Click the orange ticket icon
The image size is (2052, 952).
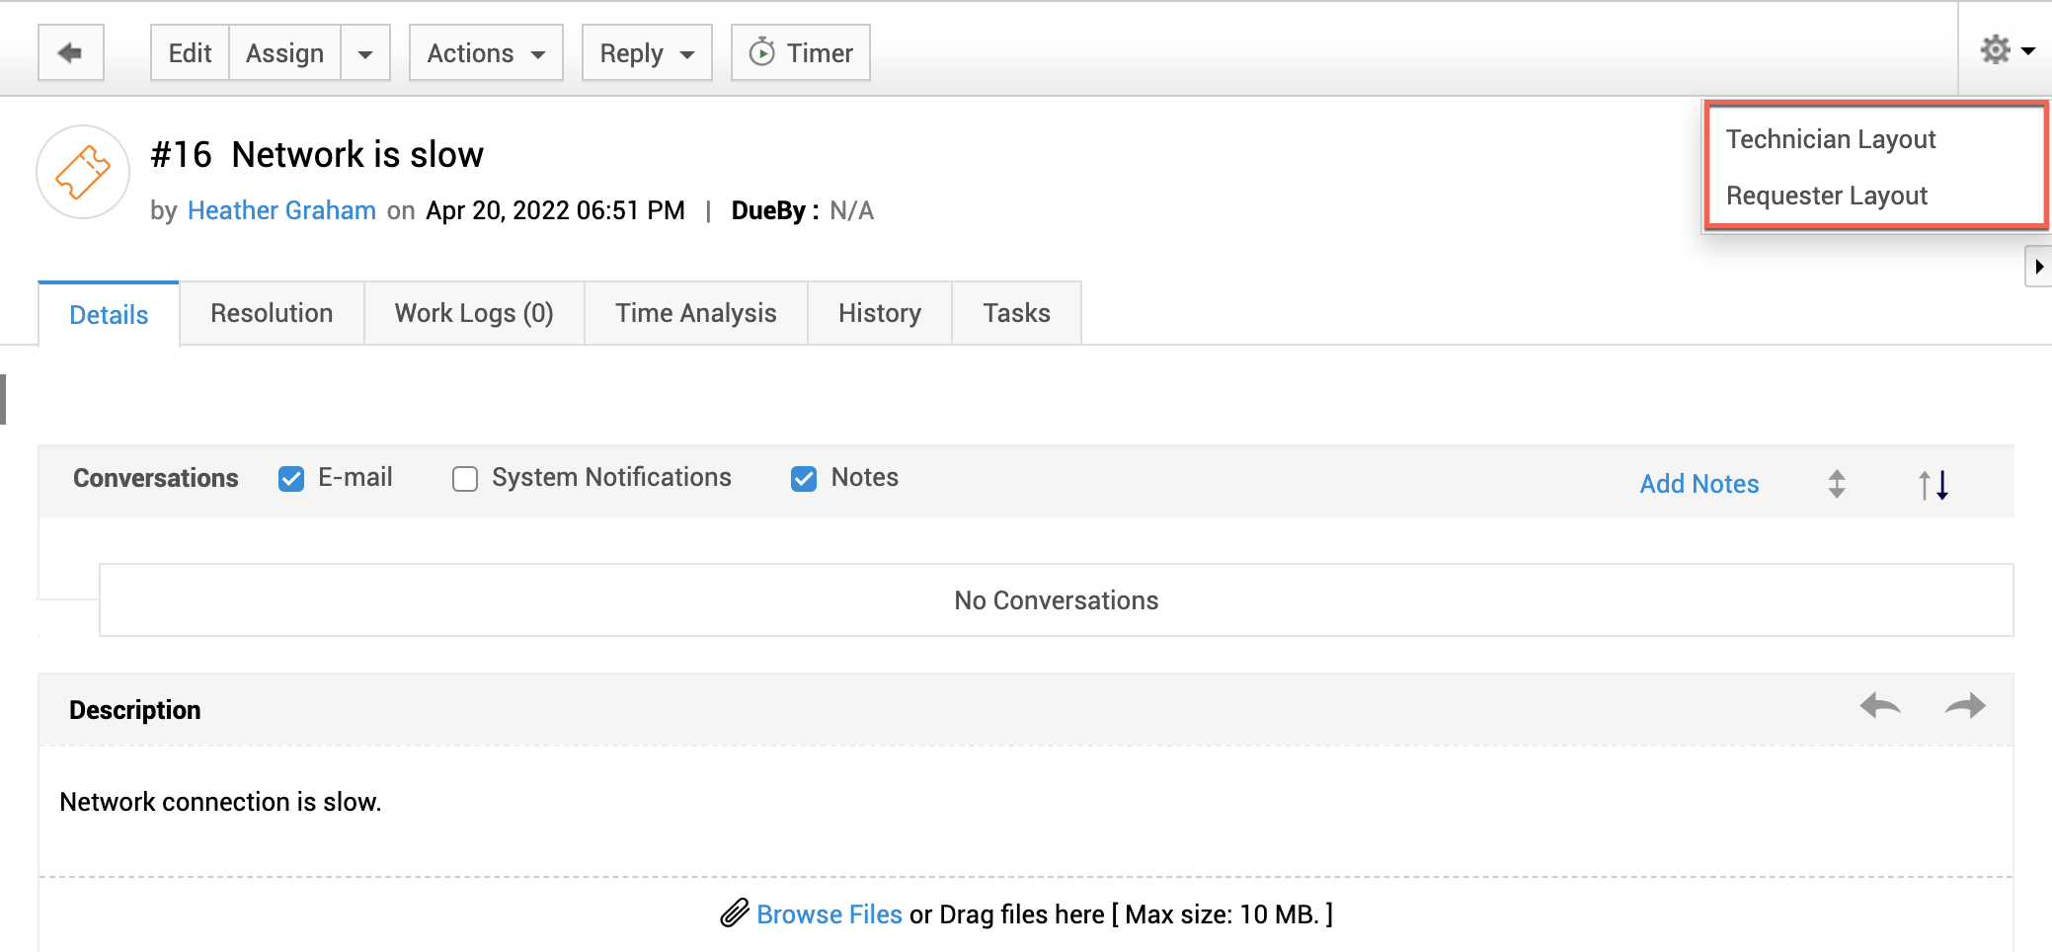[x=83, y=172]
